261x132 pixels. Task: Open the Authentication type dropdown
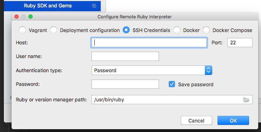point(152,70)
